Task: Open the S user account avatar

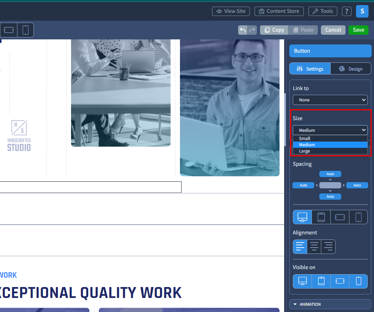Action: (x=362, y=11)
